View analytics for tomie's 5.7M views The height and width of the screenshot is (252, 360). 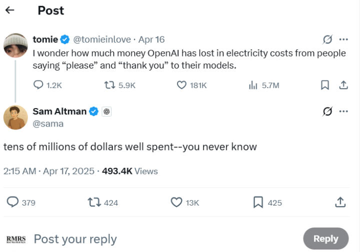point(253,85)
